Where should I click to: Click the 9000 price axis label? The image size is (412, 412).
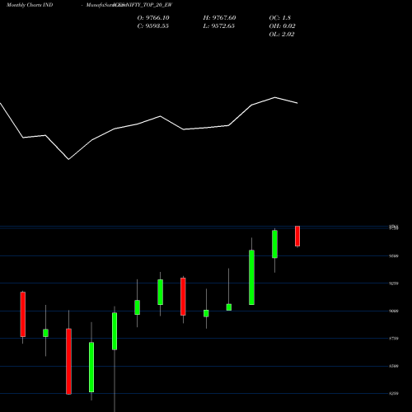[x=394, y=311]
